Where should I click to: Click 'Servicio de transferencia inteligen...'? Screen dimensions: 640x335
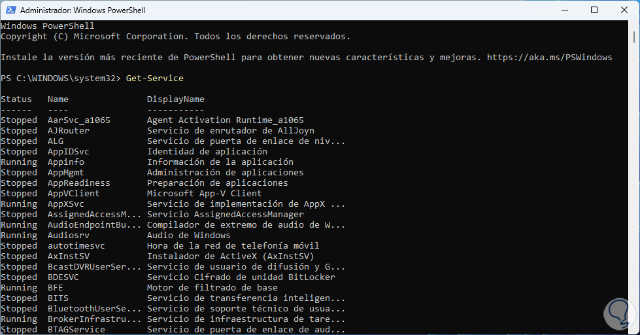pos(246,298)
